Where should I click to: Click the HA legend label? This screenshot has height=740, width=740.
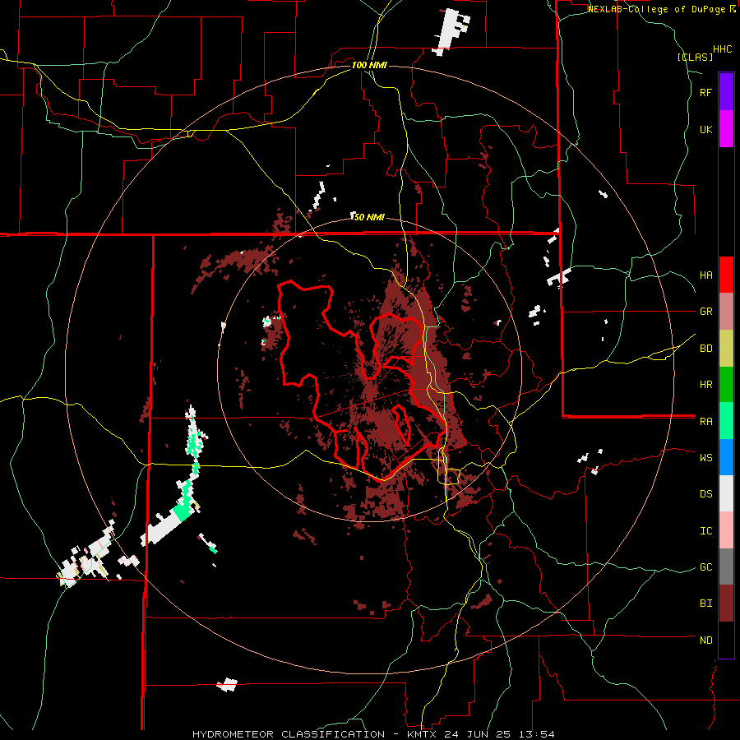coord(705,275)
